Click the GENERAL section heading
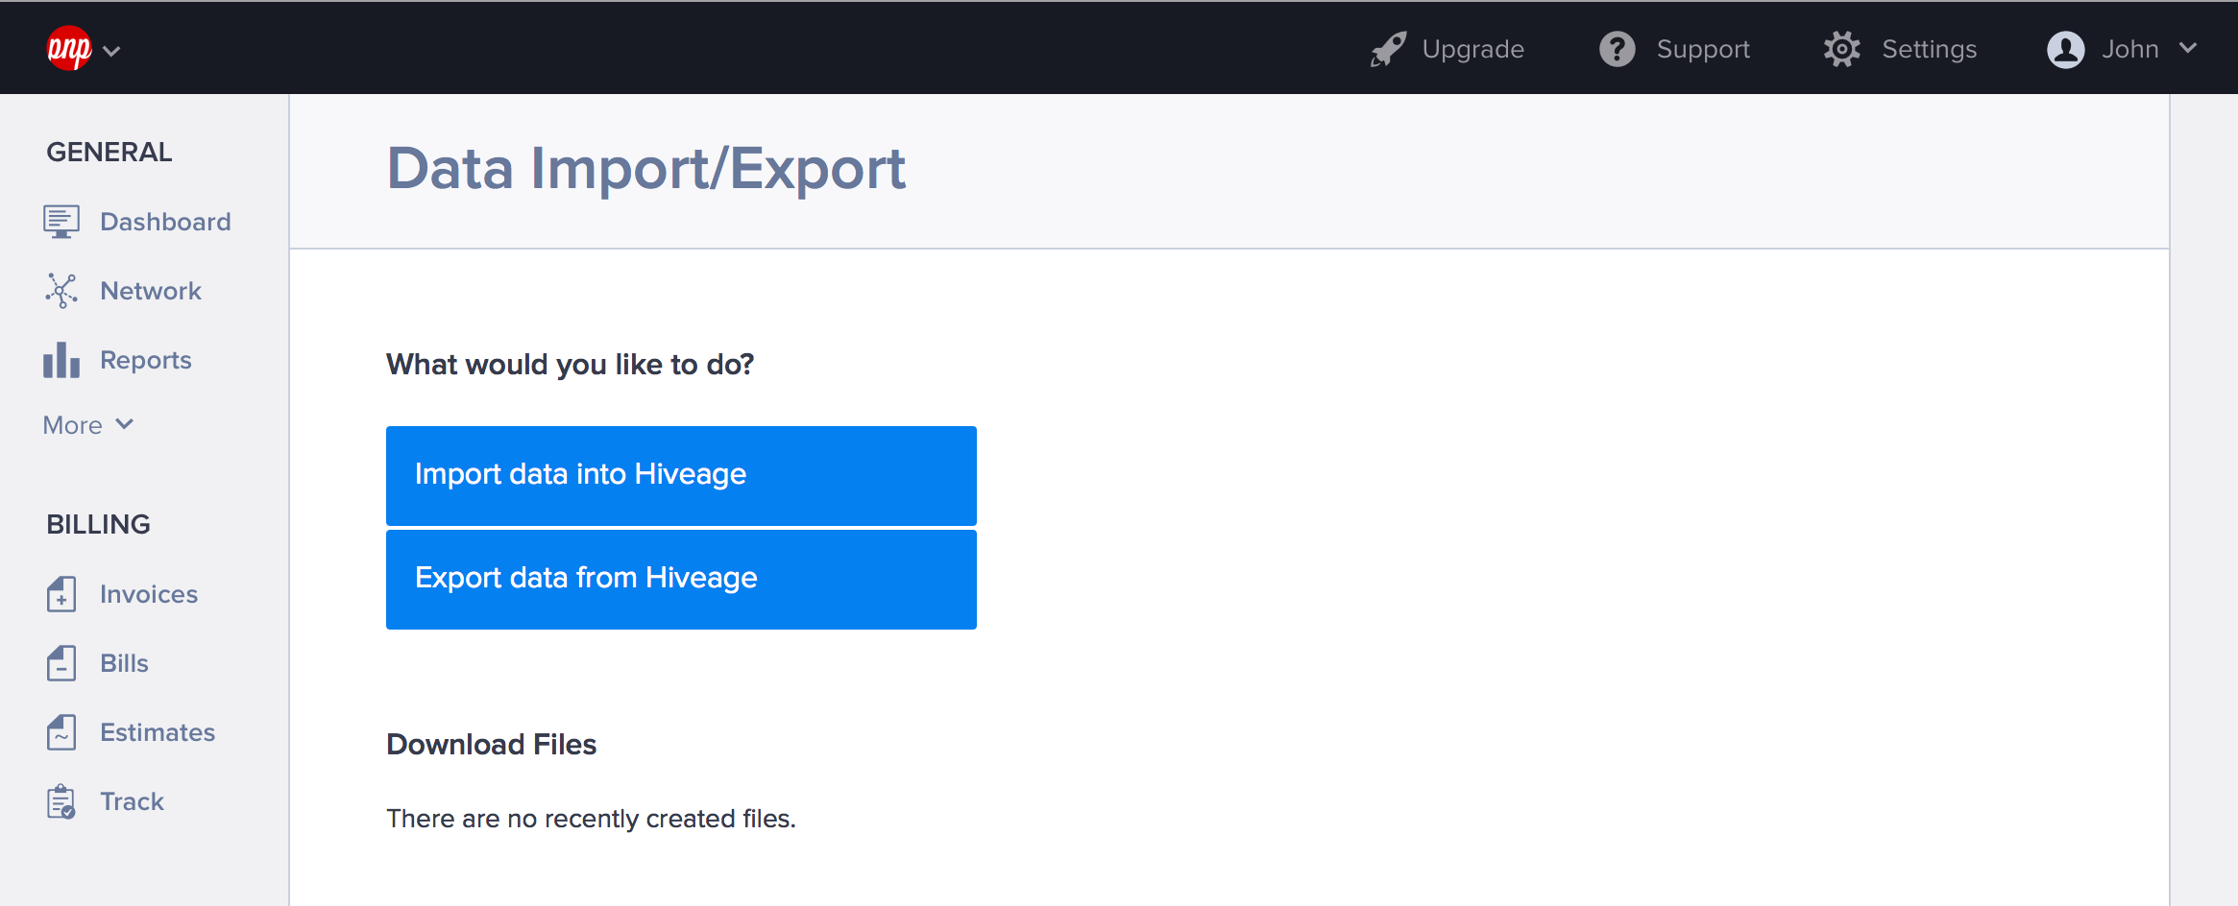2238x906 pixels. point(109,152)
